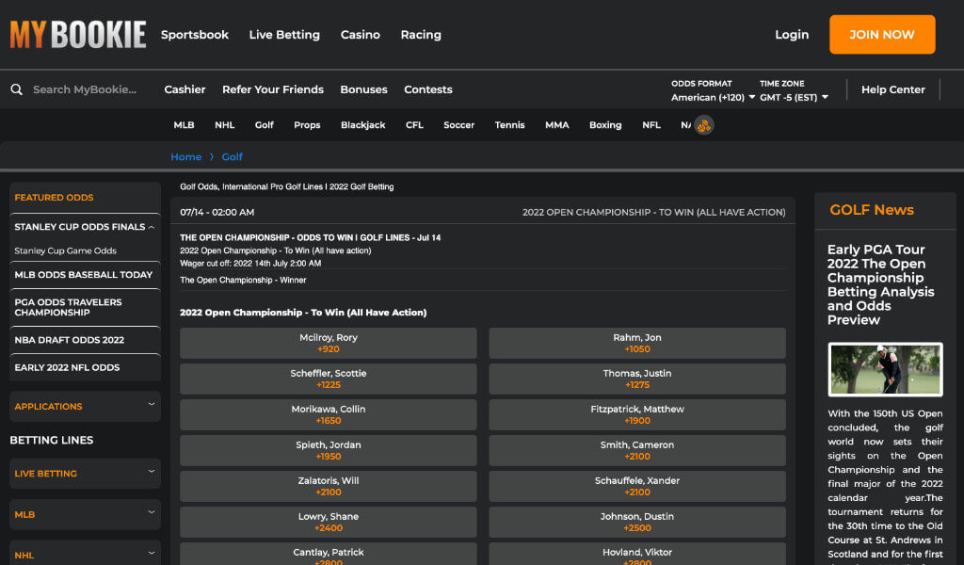
Task: Collapse Stanley Cup Odds Finals section
Action: click(x=152, y=227)
